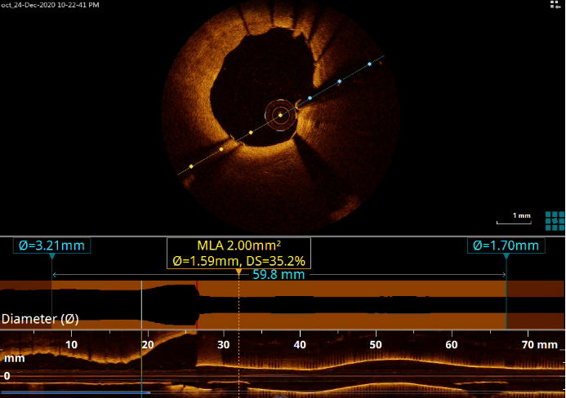The image size is (566, 398).
Task: Click the layout arrow icon at top-right corner
Action: coord(555,4)
